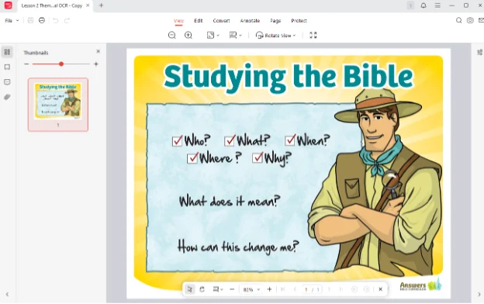Switch to the Page tab

coord(275,21)
